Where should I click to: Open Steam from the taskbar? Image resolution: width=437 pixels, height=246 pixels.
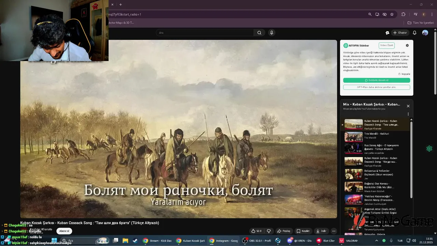pyautogui.click(x=135, y=241)
